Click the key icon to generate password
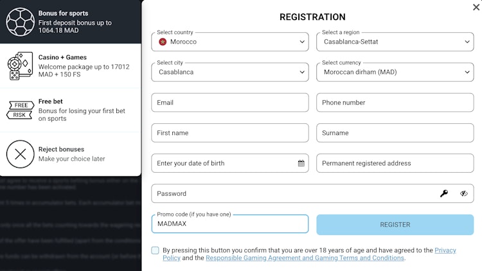Viewport: 482px width, 271px height. (x=444, y=193)
